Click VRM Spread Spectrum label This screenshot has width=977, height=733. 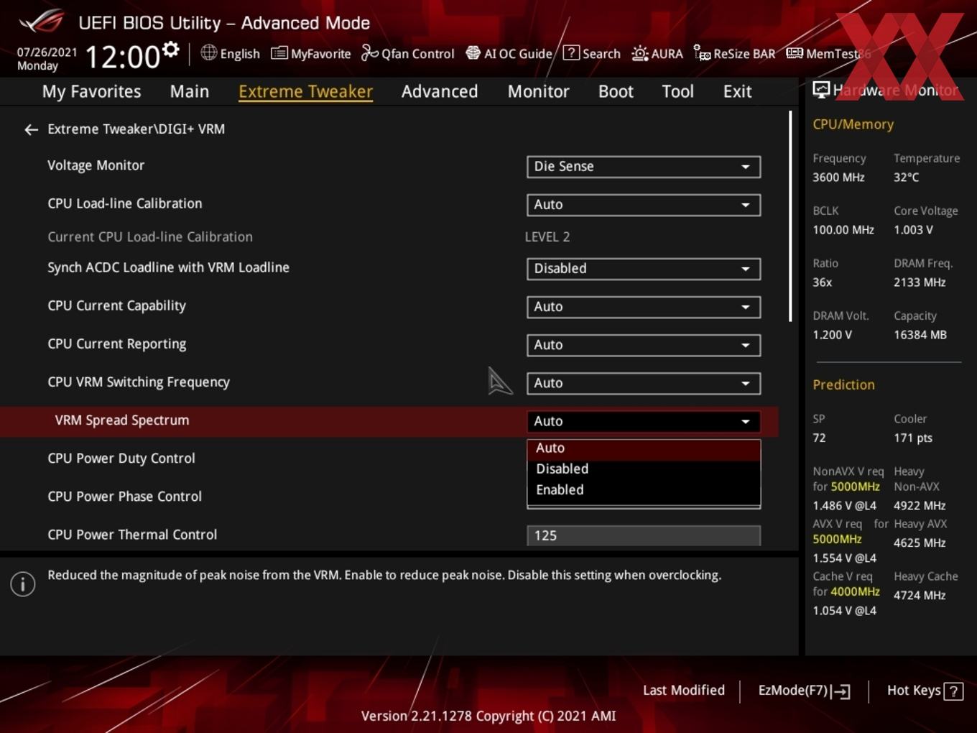coord(122,420)
